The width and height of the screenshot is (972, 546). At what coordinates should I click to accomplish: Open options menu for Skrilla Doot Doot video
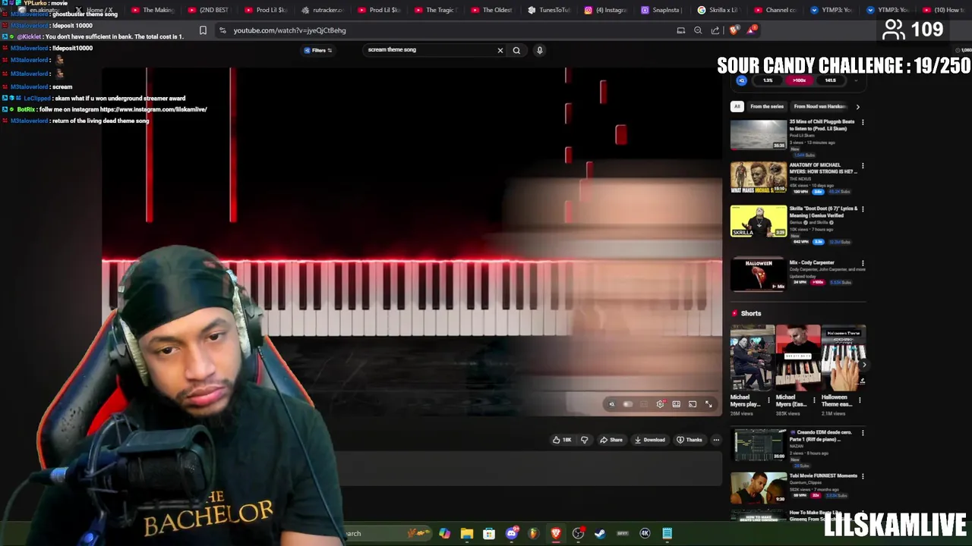click(x=862, y=209)
